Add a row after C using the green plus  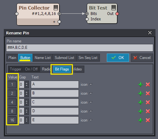[141, 102]
